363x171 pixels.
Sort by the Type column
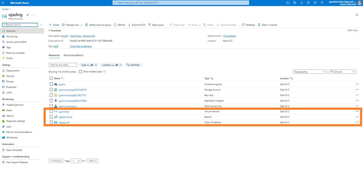209,79
